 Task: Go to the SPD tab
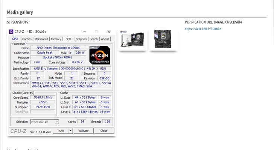pyautogui.click(x=68, y=39)
